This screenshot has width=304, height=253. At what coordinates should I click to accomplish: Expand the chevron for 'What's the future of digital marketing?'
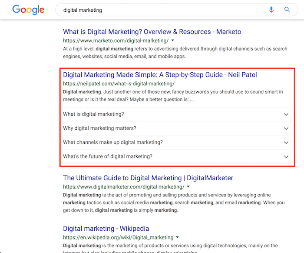[x=286, y=157]
